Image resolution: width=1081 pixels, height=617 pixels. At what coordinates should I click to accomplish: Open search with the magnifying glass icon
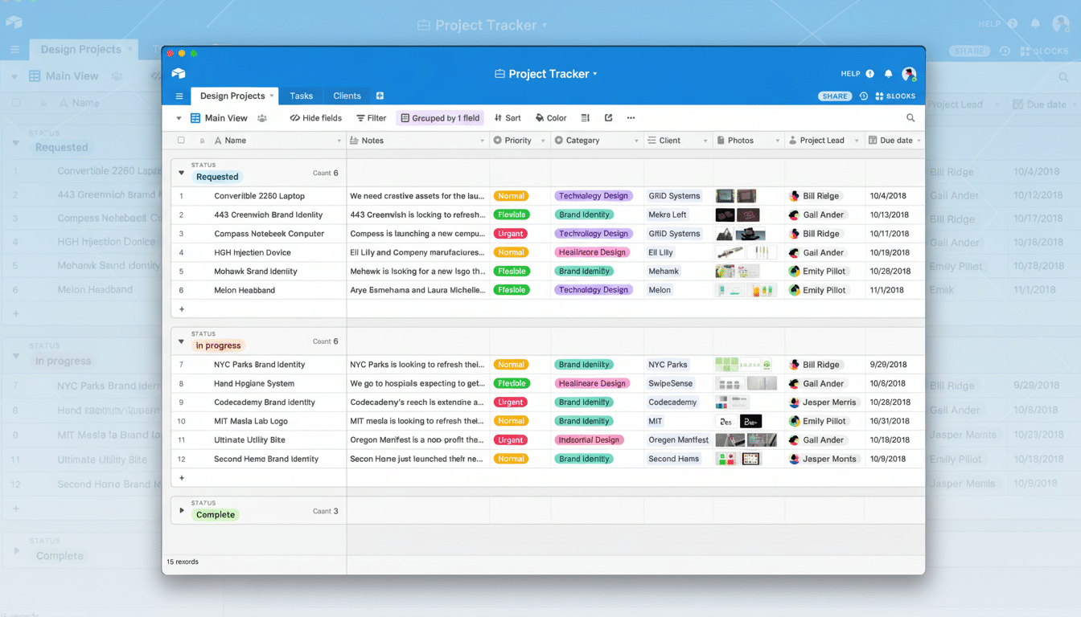(910, 117)
